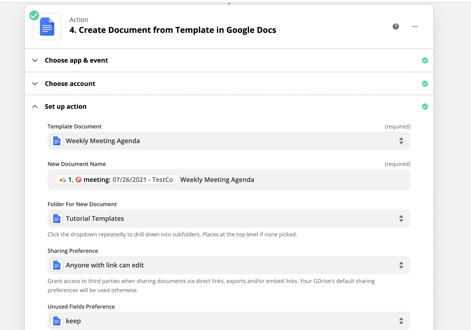Click Airtable icon in the meeting data pill

(63, 180)
